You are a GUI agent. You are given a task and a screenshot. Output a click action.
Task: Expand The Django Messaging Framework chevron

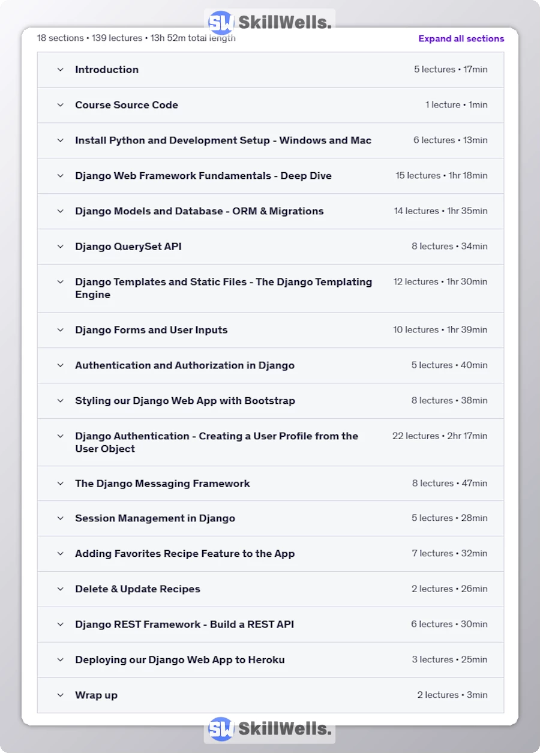tap(60, 484)
